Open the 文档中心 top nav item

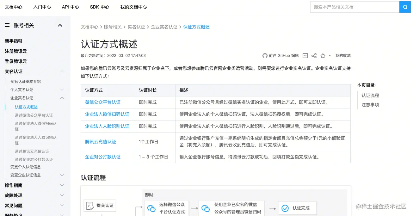click(x=14, y=7)
